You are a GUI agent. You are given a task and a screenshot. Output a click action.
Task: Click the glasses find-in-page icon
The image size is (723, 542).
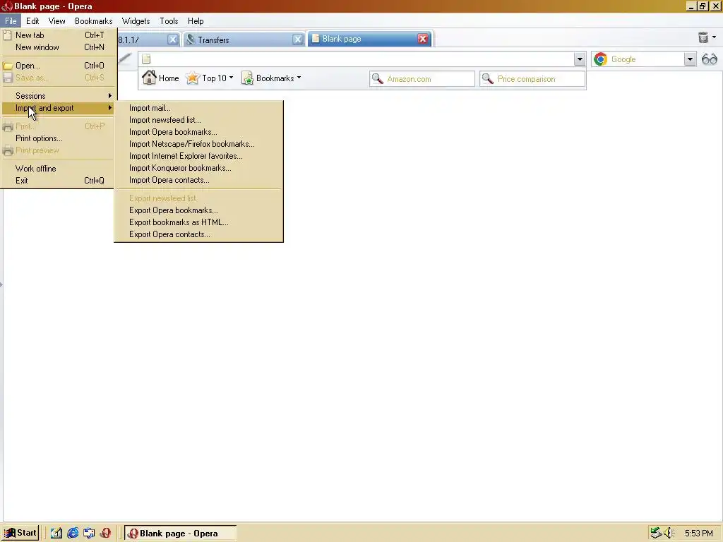pyautogui.click(x=709, y=59)
